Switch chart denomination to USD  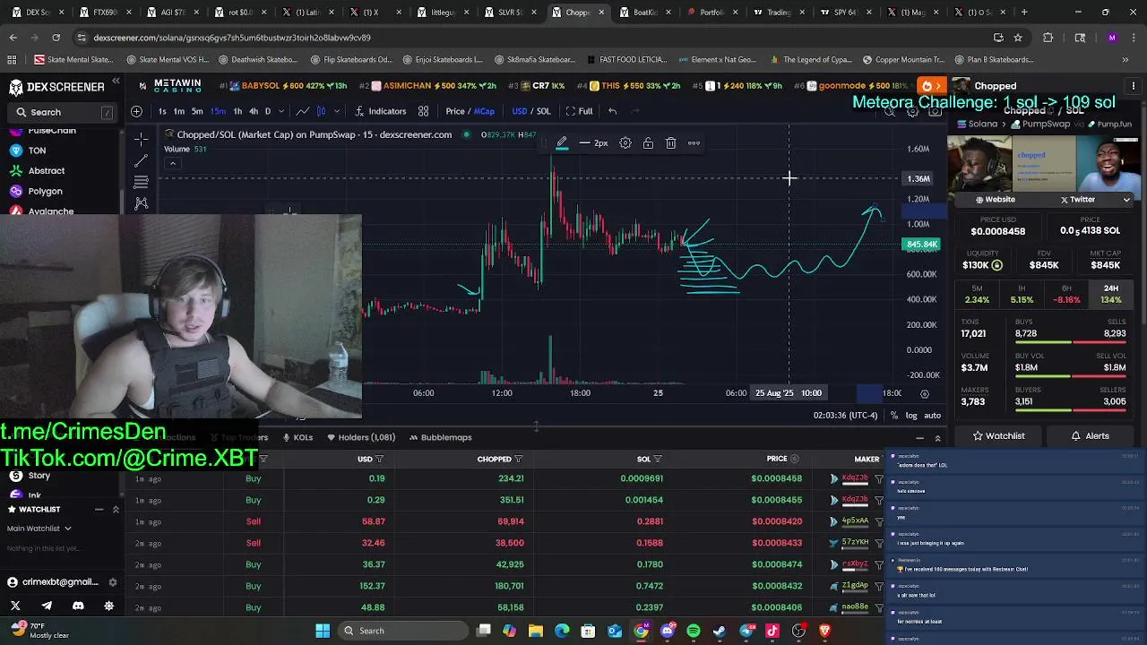tap(520, 111)
